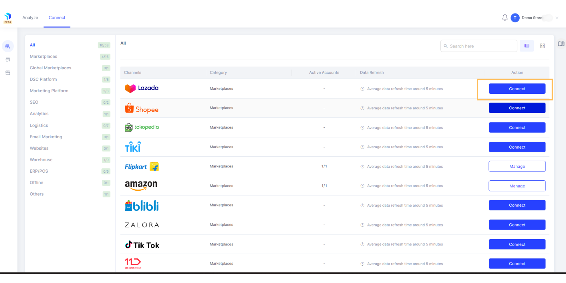
Task: Open the second store icon in left sidebar
Action: (x=8, y=59)
